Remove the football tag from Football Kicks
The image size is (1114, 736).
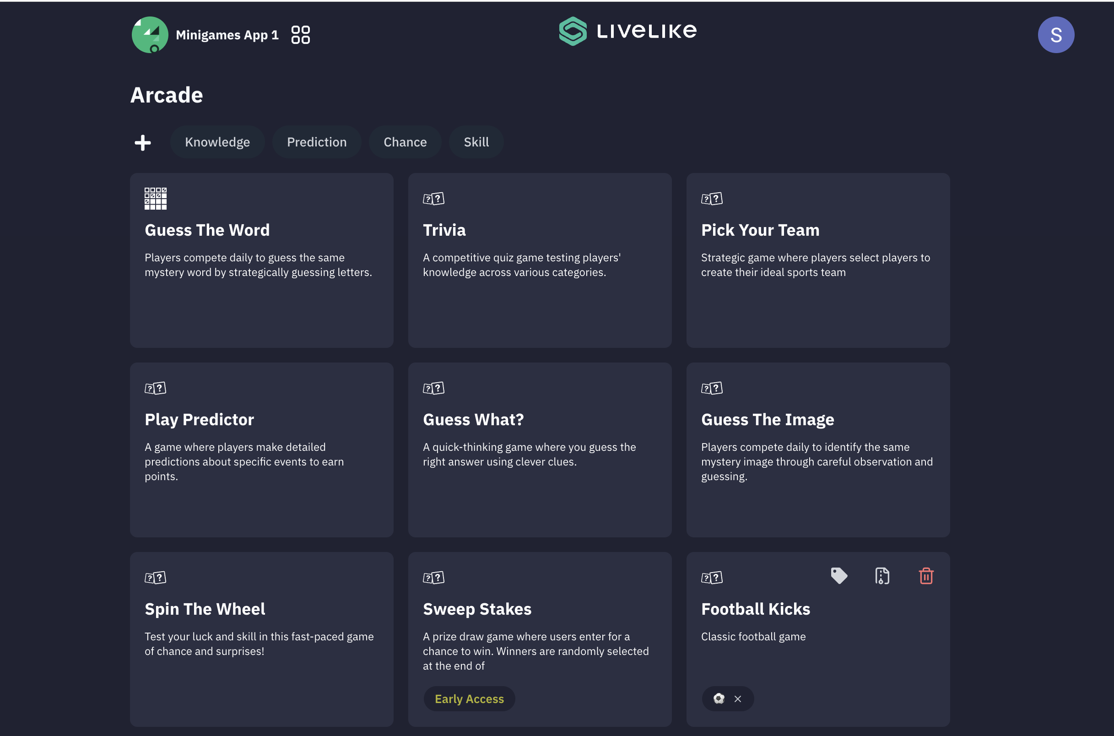[x=738, y=699]
